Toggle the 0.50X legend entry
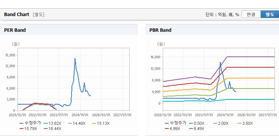The width and height of the screenshot is (279, 136). click(197, 123)
